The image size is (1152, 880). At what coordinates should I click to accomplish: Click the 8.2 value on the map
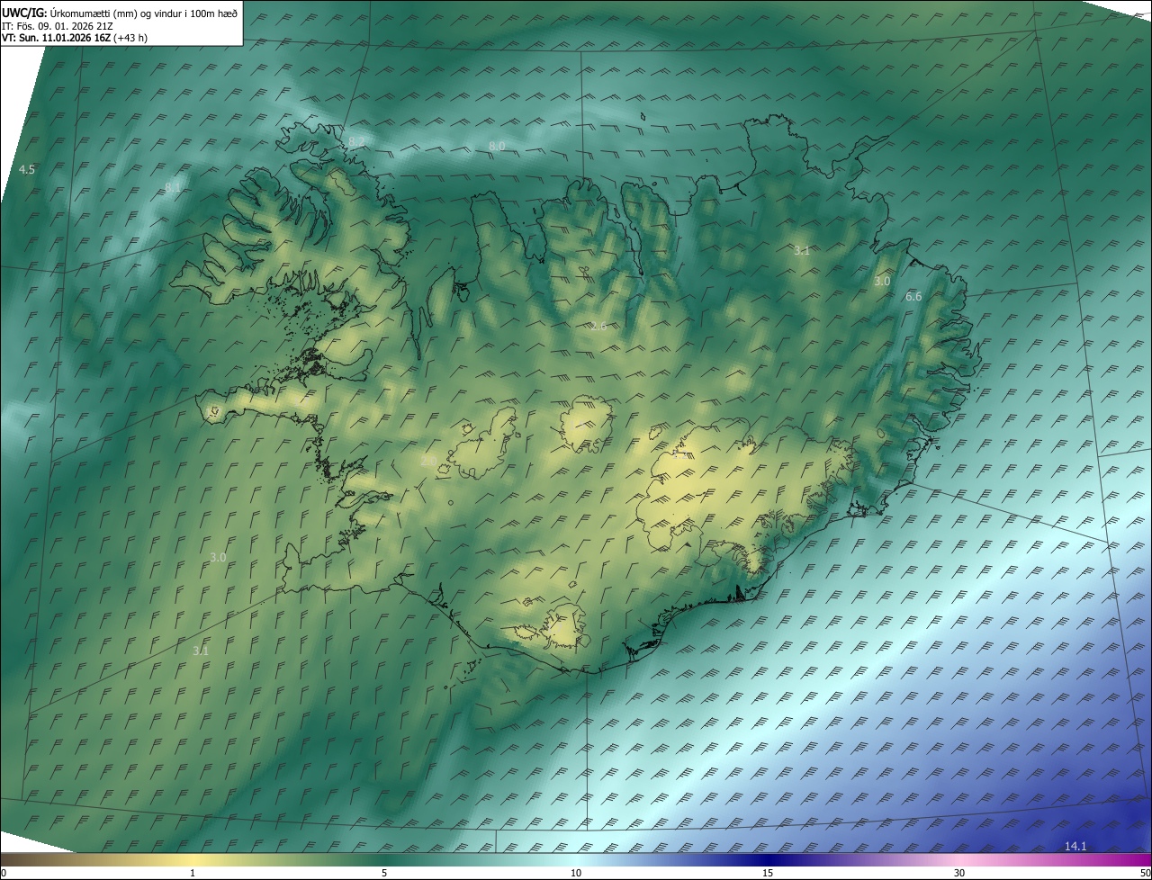357,141
